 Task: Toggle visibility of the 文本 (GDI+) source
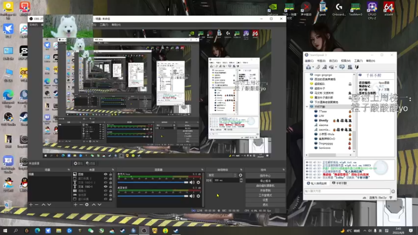pyautogui.click(x=106, y=186)
